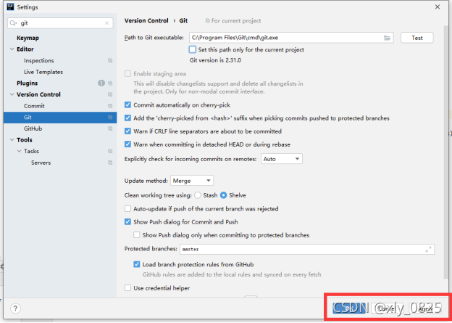Select the Stash radio button
This screenshot has height=323, width=452.
(x=198, y=195)
